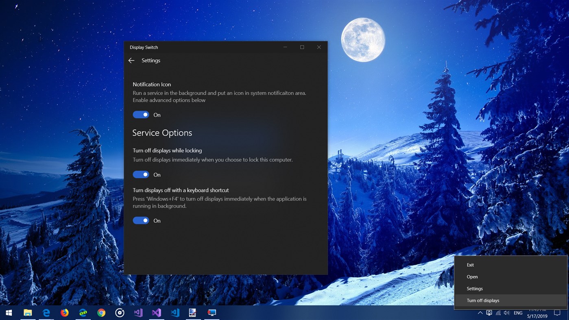Image resolution: width=569 pixels, height=320 pixels.
Task: Open the ENG language switcher
Action: (518, 313)
